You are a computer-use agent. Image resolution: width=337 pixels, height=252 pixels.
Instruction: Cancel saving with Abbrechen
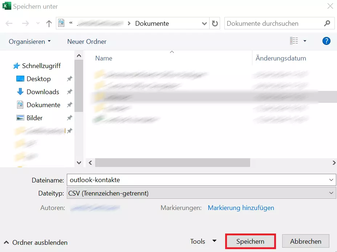(x=305, y=241)
